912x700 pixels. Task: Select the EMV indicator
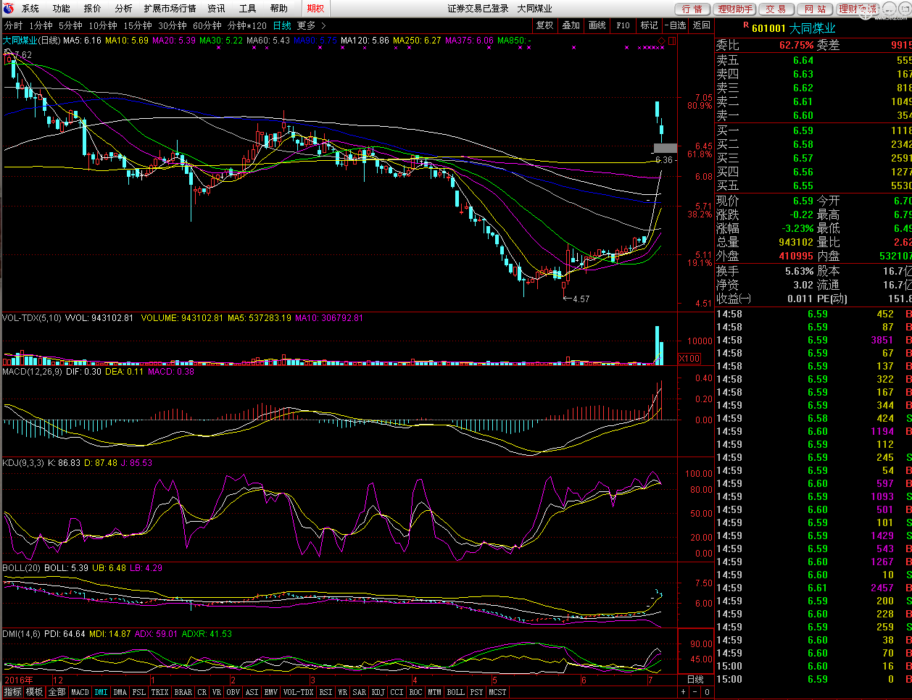(x=271, y=692)
